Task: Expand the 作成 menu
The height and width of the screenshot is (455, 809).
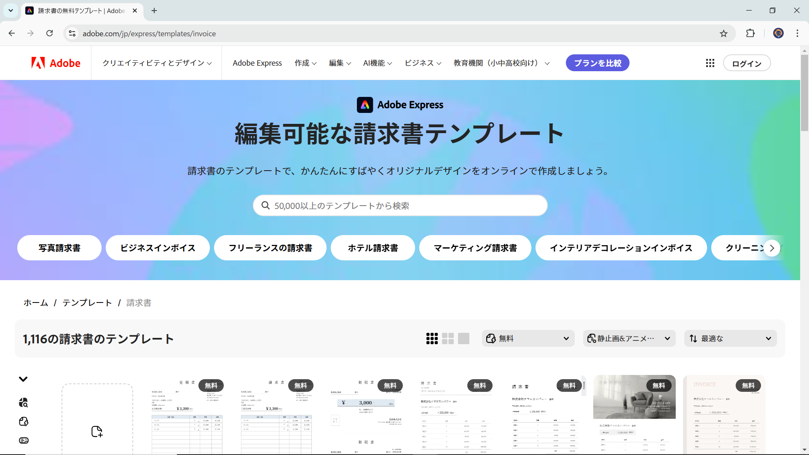Action: pos(305,63)
